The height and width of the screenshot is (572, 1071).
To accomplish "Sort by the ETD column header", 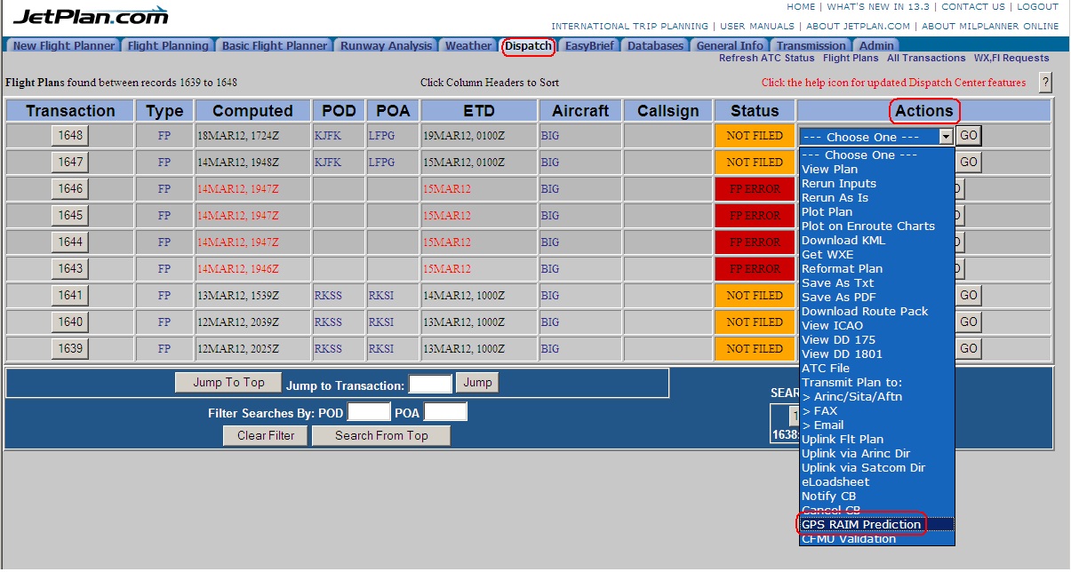I will pyautogui.click(x=479, y=111).
